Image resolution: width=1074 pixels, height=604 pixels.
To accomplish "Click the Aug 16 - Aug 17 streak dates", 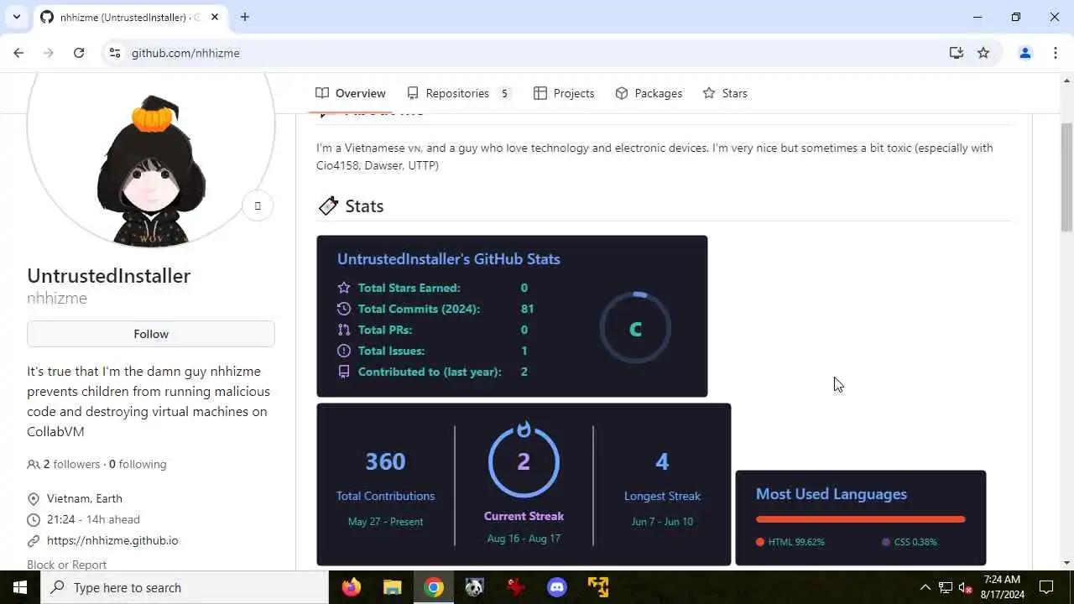I will click(x=524, y=538).
